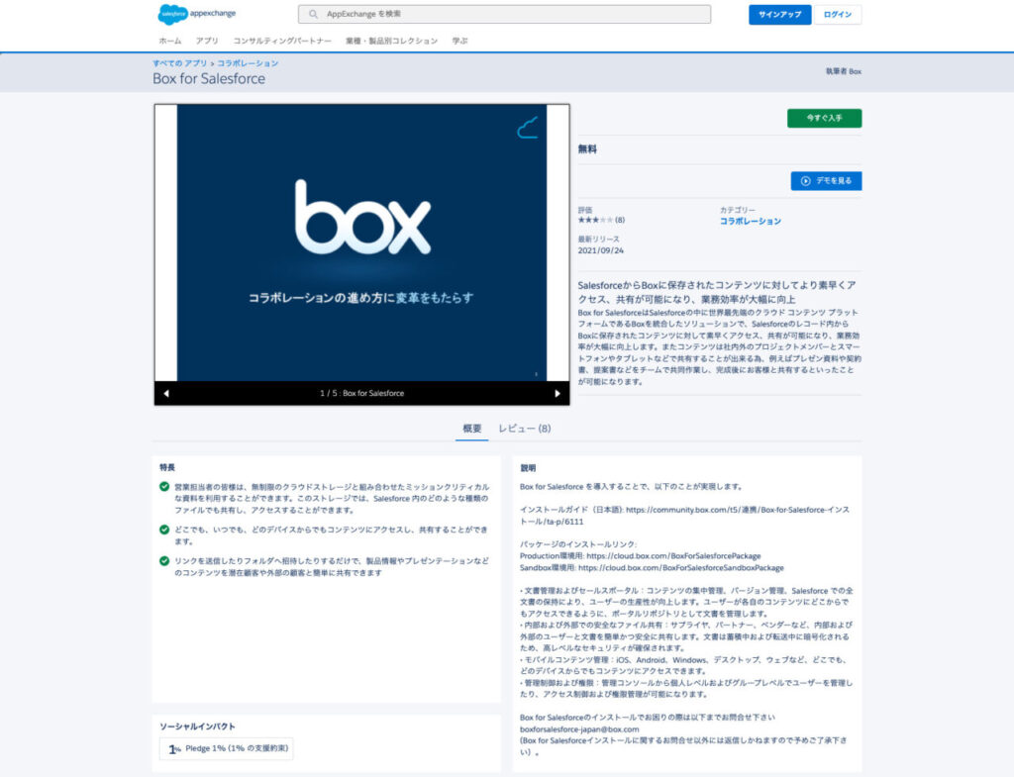Focus the AppExchange search field

click(x=504, y=14)
